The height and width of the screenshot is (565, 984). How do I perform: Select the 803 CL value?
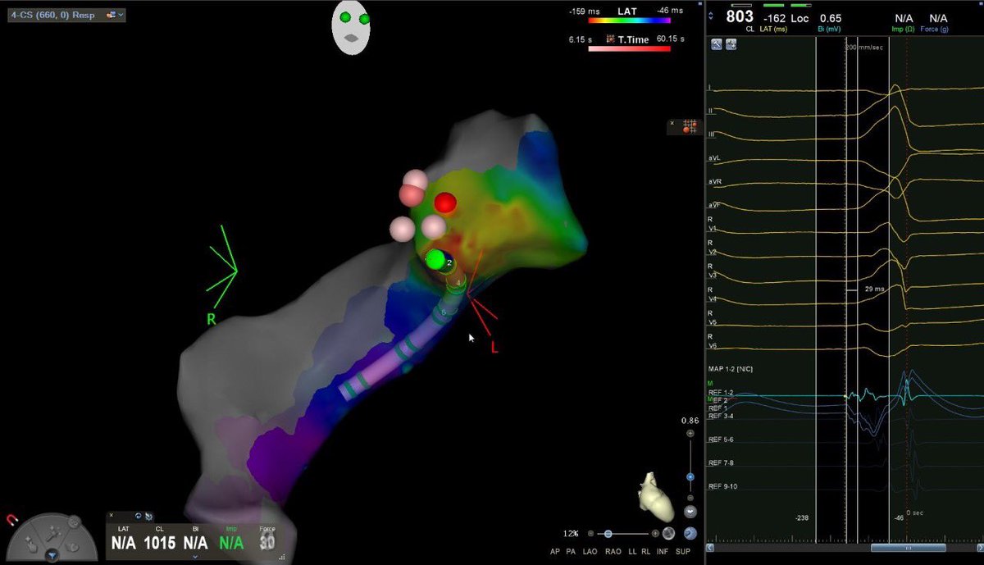(740, 16)
